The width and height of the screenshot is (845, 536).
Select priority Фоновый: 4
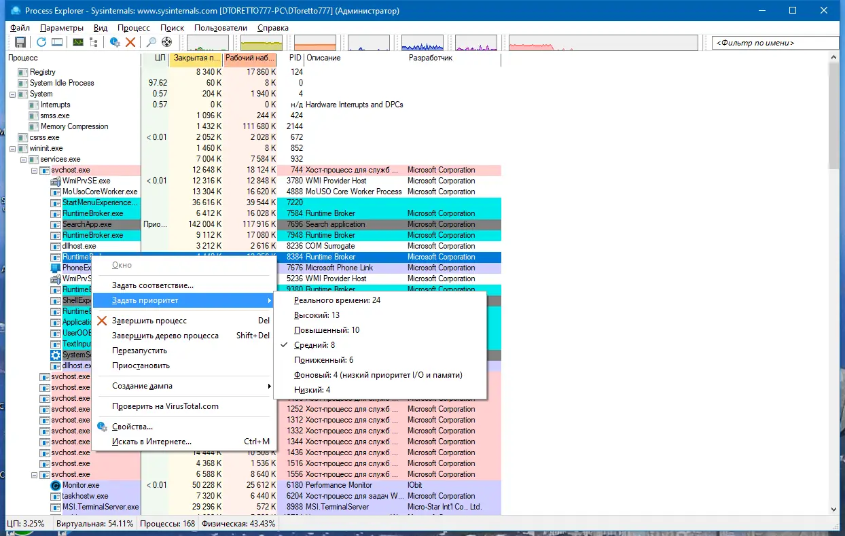coord(380,375)
